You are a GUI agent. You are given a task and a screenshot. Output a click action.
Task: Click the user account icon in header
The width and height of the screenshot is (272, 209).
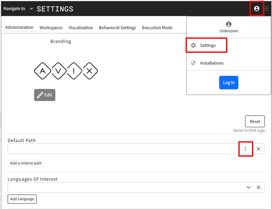click(x=257, y=9)
